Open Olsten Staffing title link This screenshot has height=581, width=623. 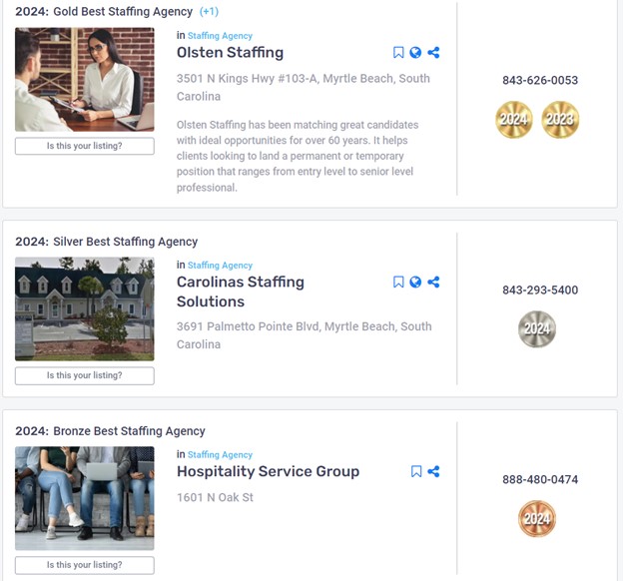[x=230, y=53]
